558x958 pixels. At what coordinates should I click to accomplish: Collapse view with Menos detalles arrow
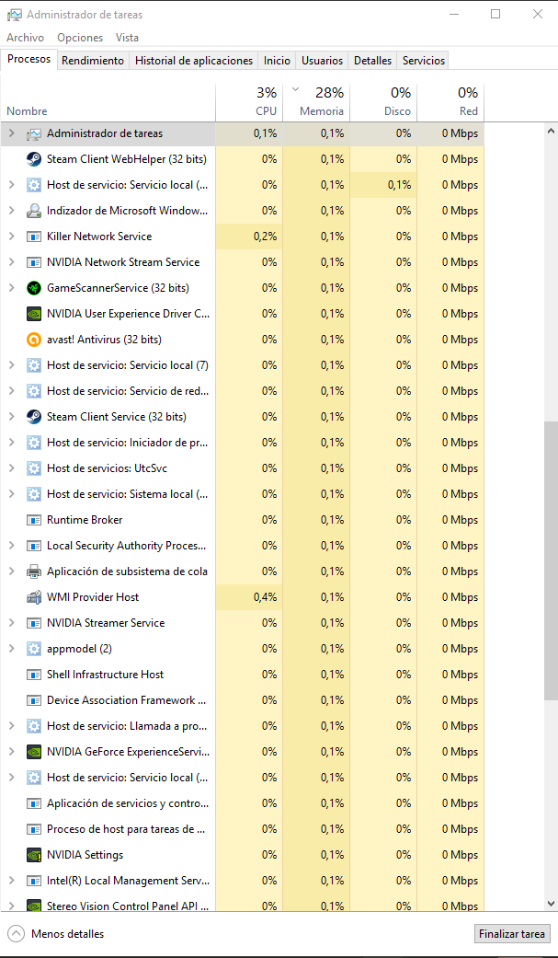point(16,933)
